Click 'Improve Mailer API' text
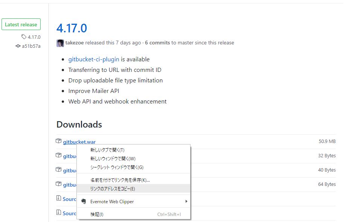 click(x=94, y=91)
